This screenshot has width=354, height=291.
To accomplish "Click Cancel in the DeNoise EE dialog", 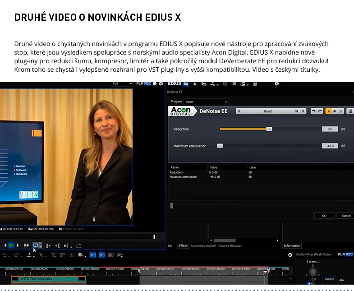I will tap(345, 216).
